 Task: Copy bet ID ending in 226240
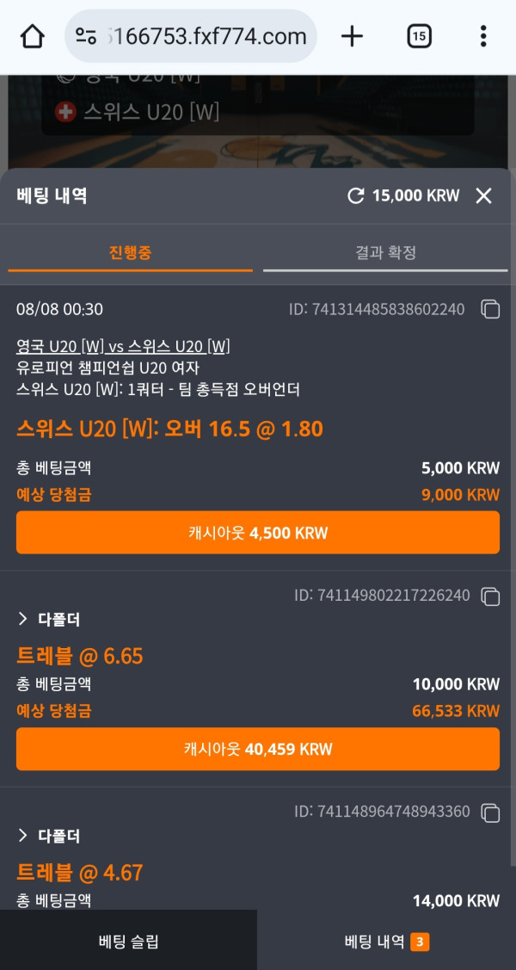pos(490,596)
